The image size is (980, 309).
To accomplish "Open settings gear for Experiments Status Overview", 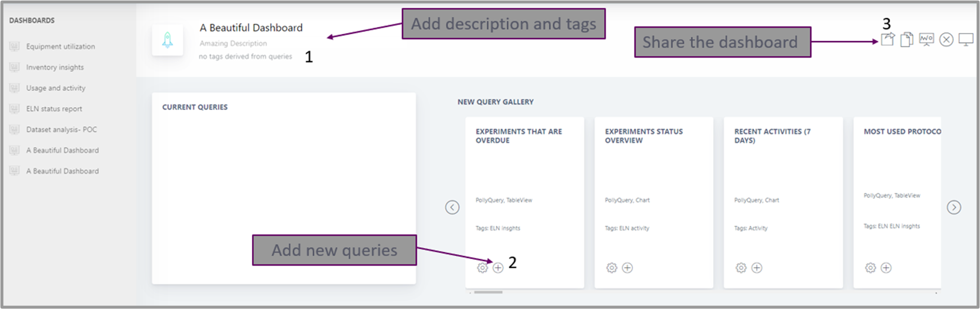I will 611,268.
